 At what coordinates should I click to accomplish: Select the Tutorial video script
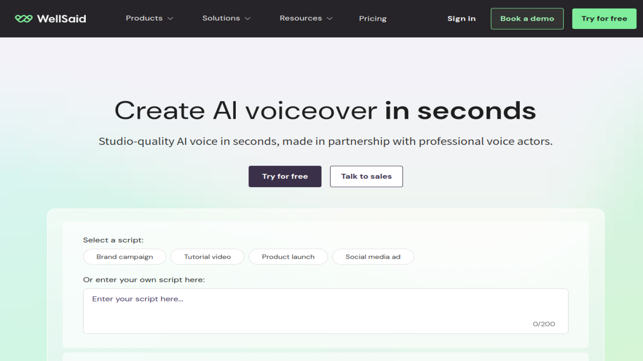point(207,257)
